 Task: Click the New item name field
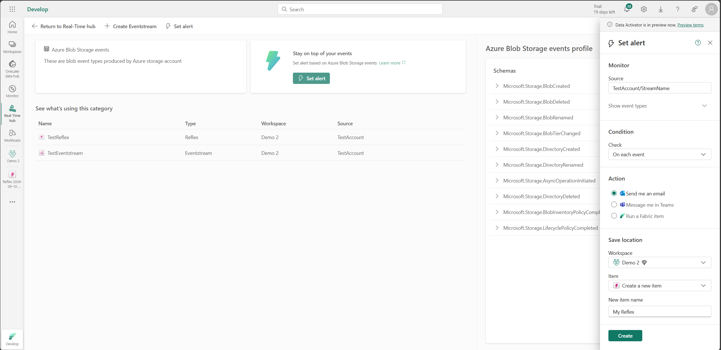(659, 312)
